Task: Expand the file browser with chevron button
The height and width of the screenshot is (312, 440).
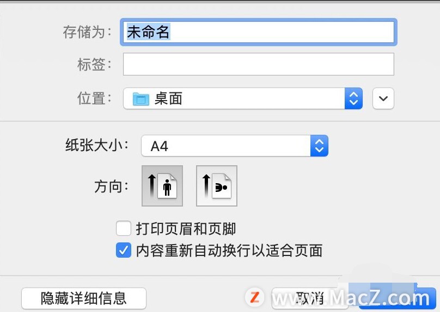Action: (x=383, y=98)
